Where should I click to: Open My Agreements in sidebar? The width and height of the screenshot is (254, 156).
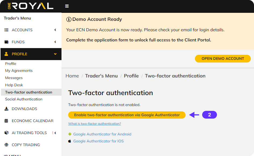[19, 71]
